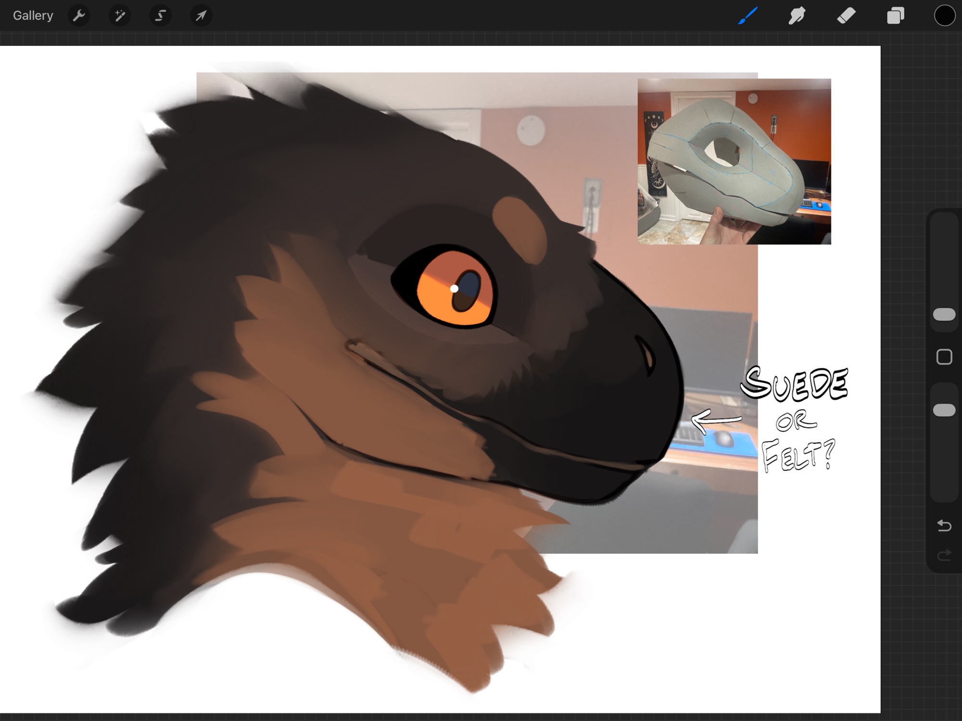Select the Brush paint tool
The width and height of the screenshot is (962, 721).
pos(748,15)
